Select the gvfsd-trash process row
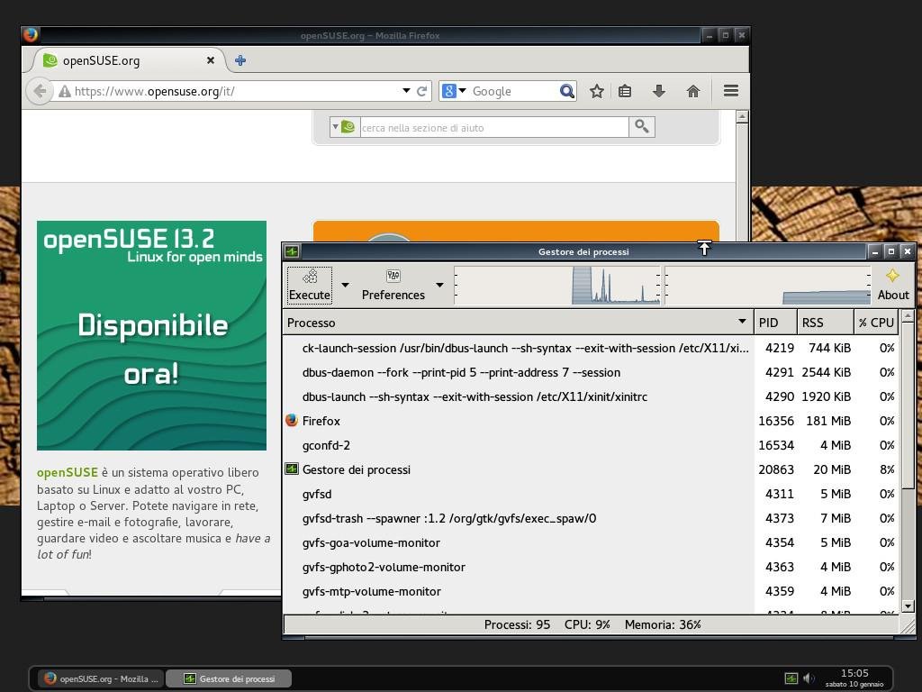 pyautogui.click(x=591, y=518)
